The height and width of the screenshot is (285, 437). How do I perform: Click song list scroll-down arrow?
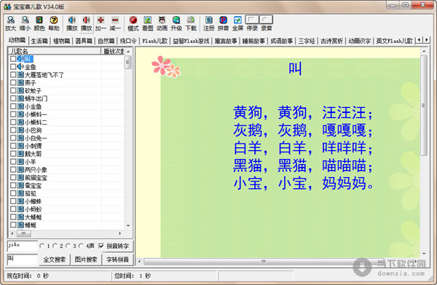[128, 225]
